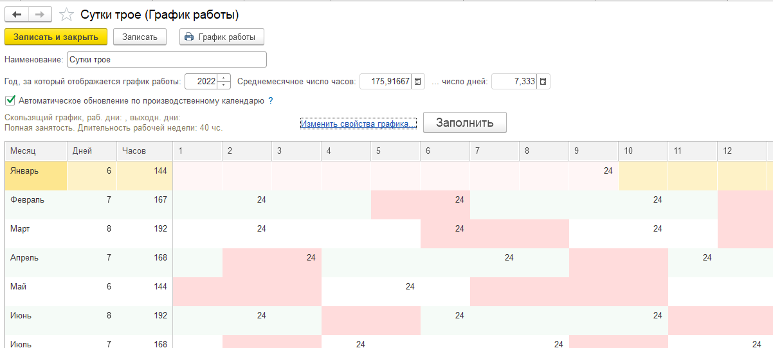Add form to favorites with star icon
Screen dimensions: 773x348
point(66,14)
